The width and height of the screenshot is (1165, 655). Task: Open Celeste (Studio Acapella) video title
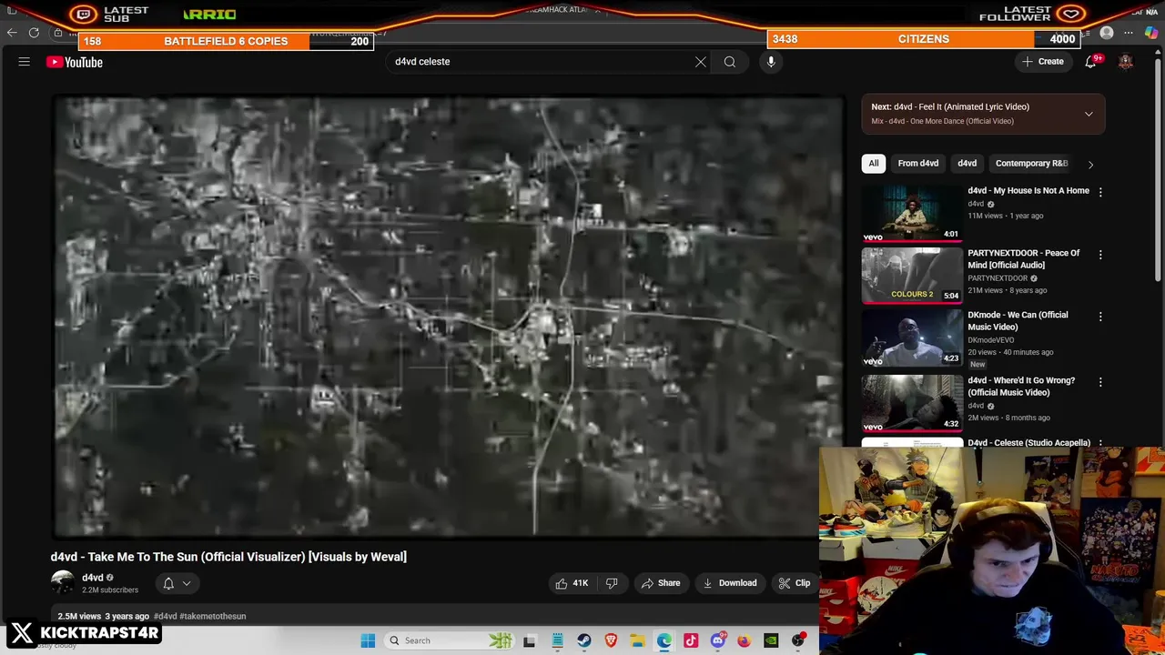coord(1028,443)
